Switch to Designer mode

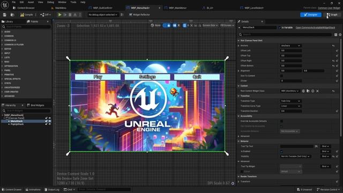pos(311,14)
